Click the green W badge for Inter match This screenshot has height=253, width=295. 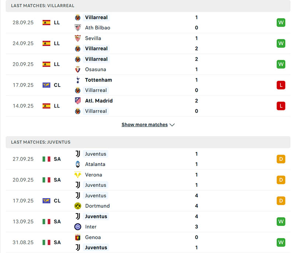281,222
